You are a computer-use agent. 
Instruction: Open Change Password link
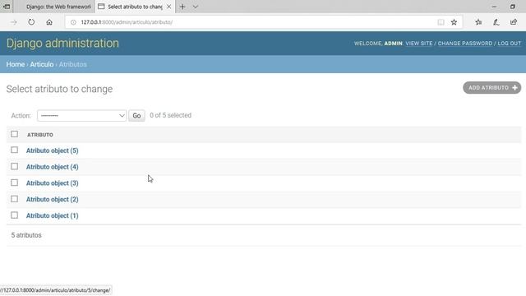[x=465, y=44]
